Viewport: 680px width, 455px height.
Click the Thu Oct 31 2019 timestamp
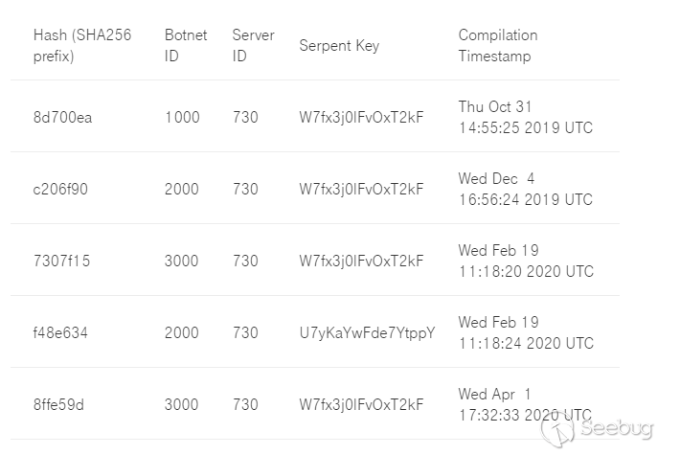[x=525, y=117]
